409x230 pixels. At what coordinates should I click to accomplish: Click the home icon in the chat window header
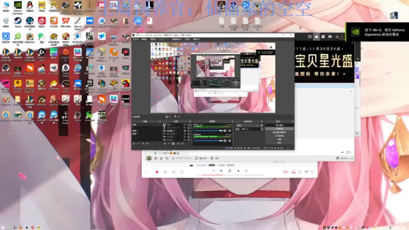[316, 37]
